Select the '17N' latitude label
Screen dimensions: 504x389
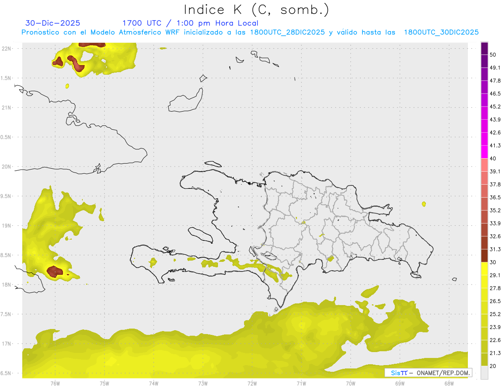click(x=6, y=344)
